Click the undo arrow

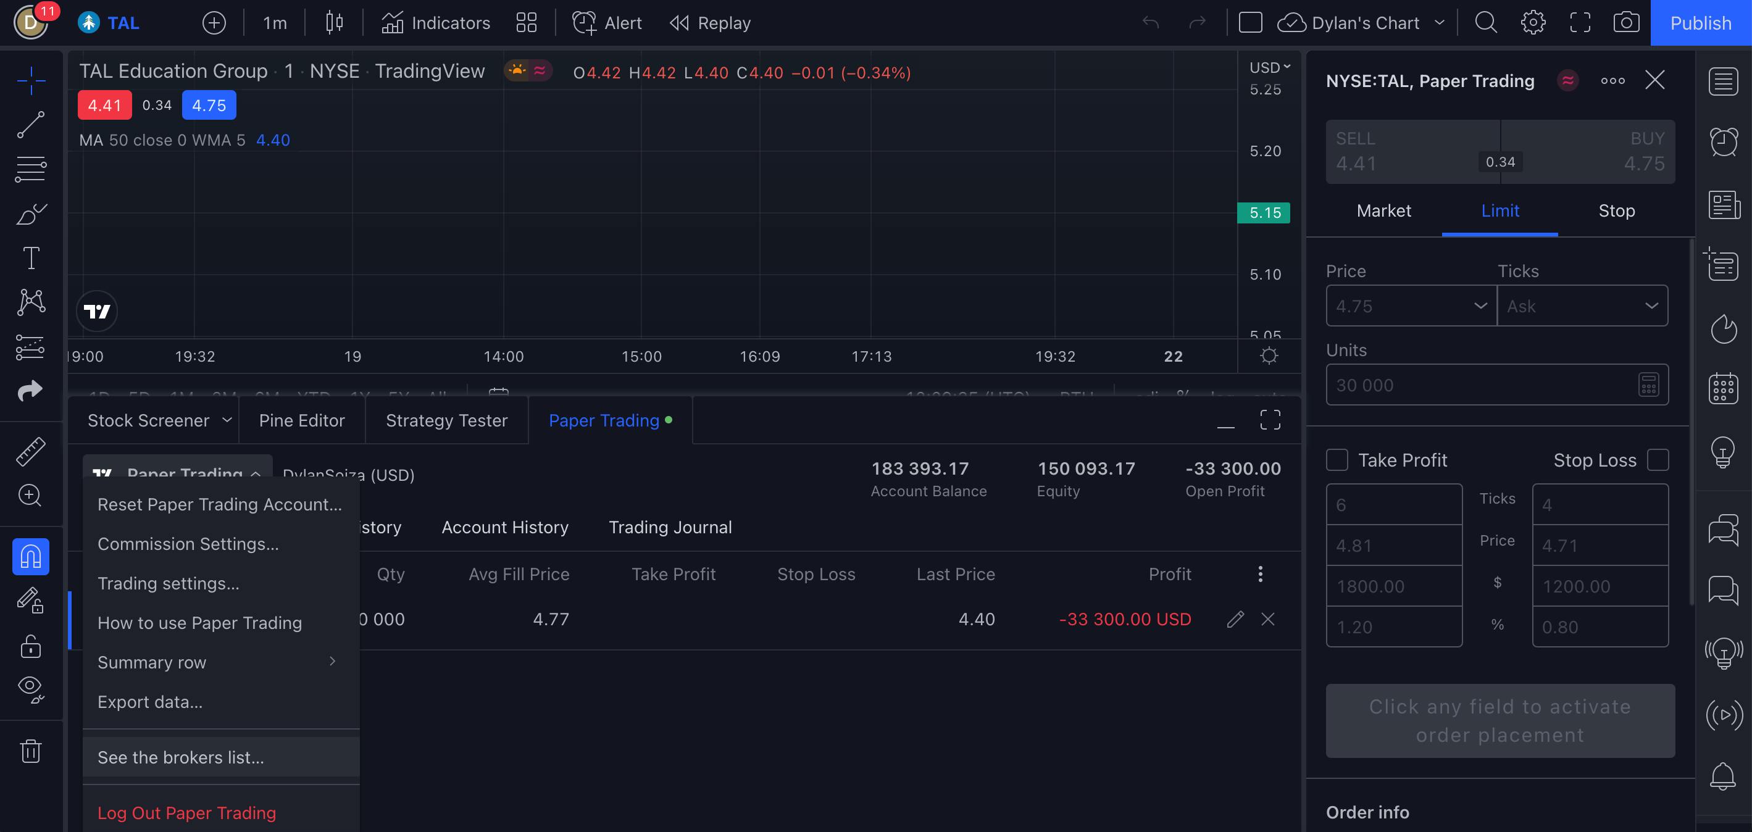pos(1151,23)
